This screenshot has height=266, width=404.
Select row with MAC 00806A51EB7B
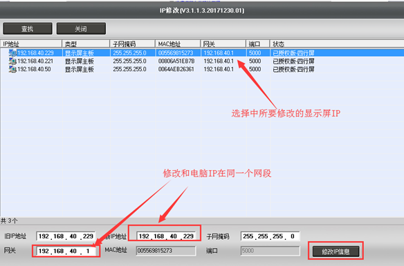tap(202, 61)
